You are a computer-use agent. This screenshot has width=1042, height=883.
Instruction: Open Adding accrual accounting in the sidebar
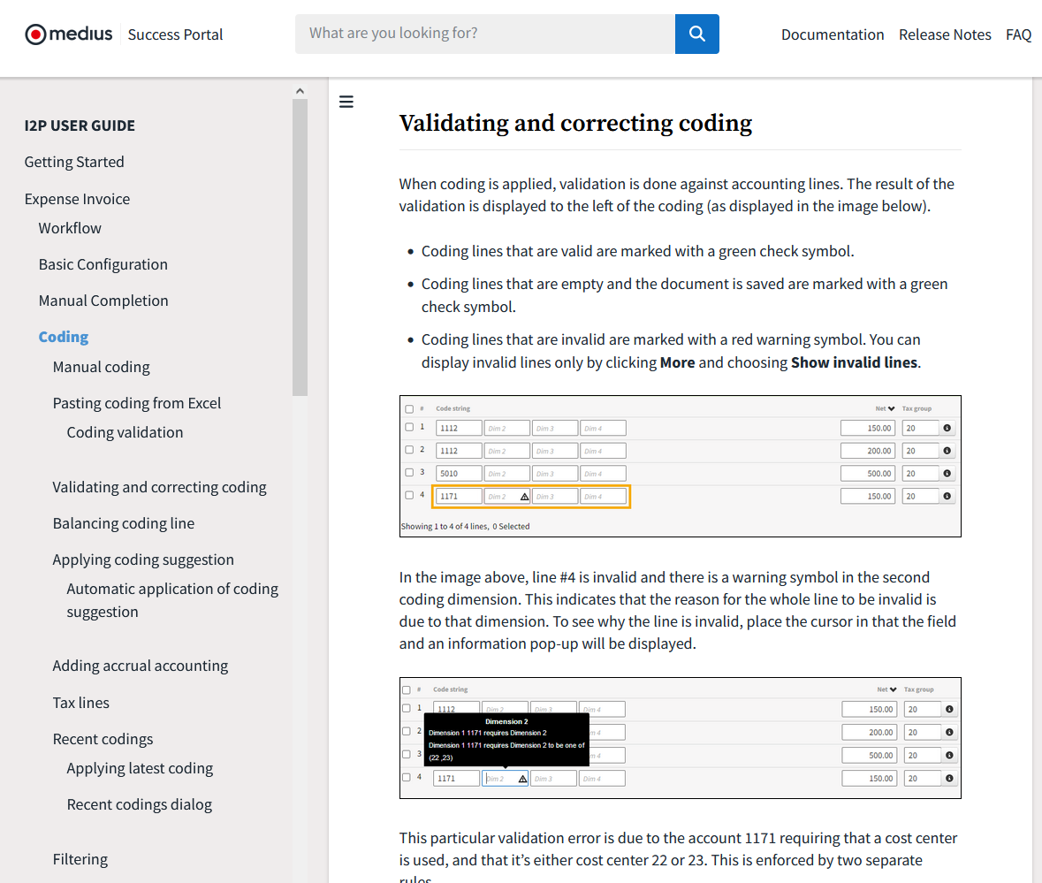pos(141,666)
